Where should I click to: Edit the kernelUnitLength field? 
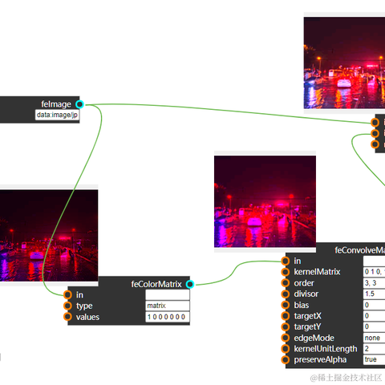374,349
